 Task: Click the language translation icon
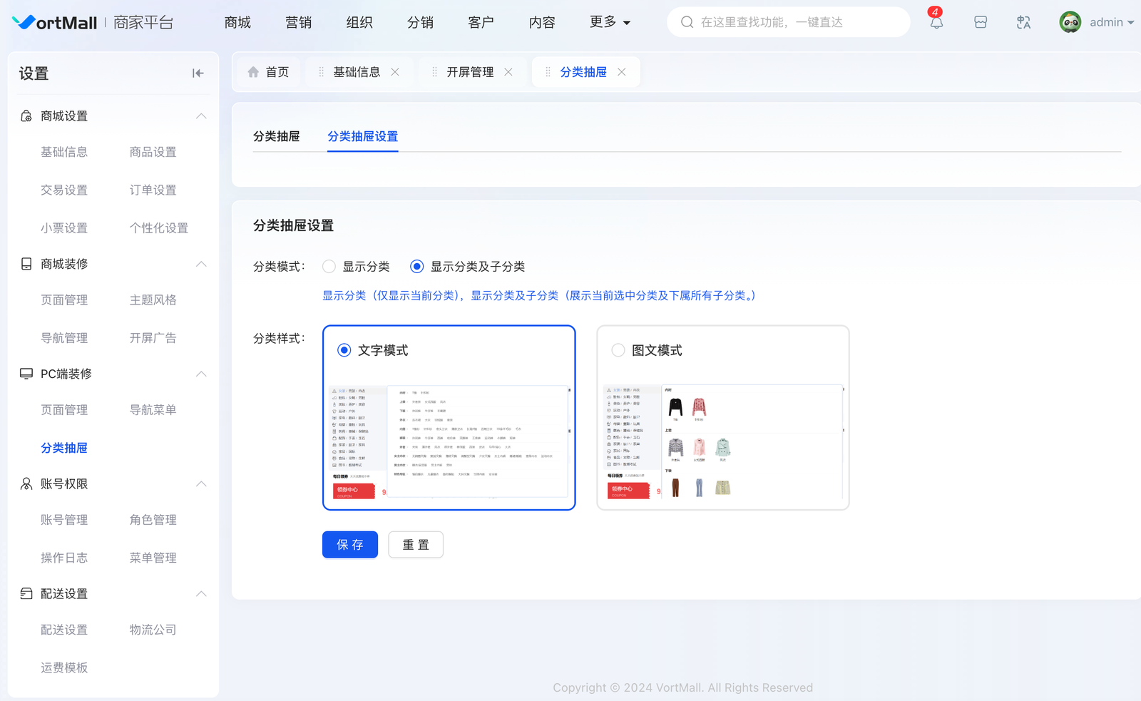1023,23
